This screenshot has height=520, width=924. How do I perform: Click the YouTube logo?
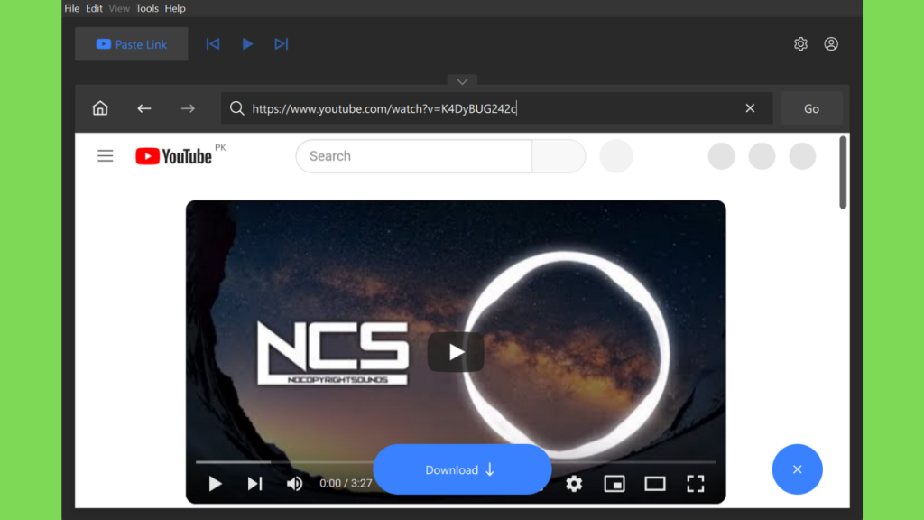pyautogui.click(x=174, y=156)
